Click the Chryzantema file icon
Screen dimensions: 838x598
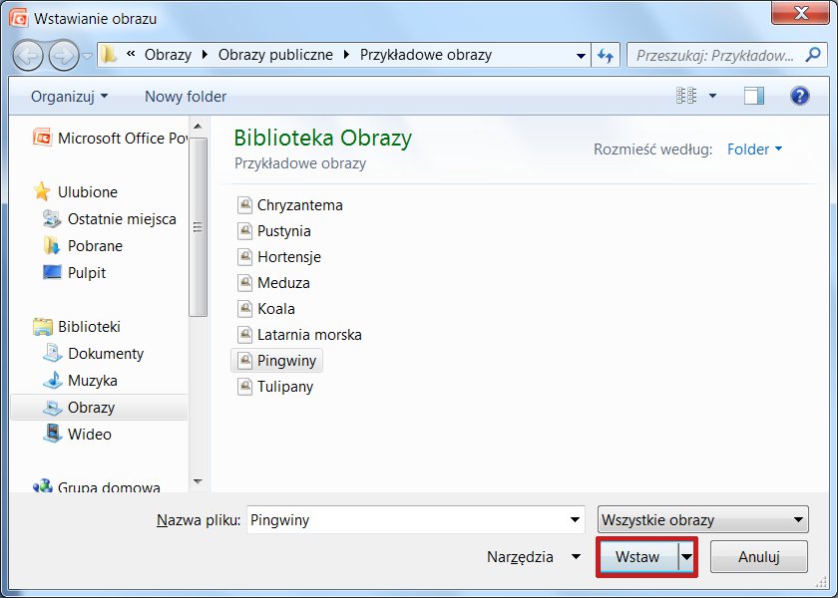[244, 205]
